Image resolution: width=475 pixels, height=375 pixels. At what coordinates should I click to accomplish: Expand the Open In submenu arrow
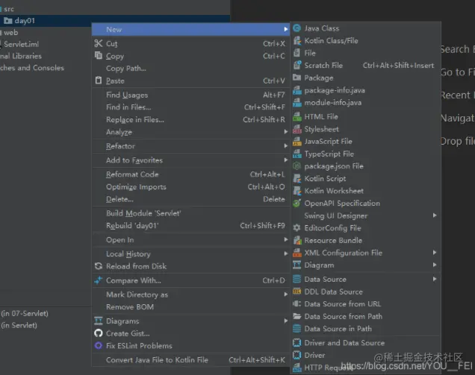285,240
